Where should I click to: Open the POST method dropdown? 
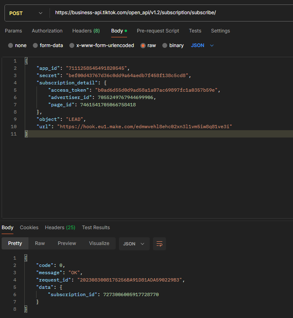coord(26,13)
